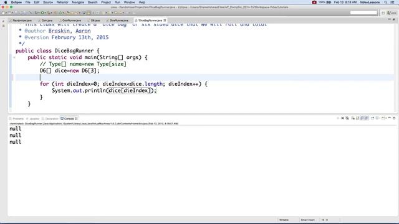
Task: Click the Clear Console icon
Action: pos(353,118)
